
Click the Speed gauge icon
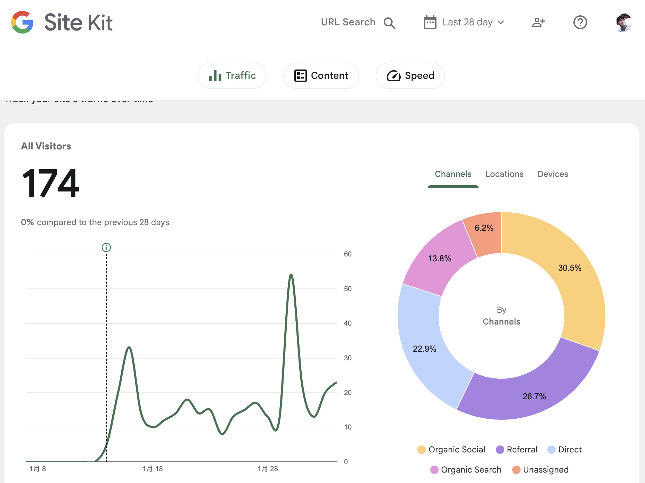point(393,76)
